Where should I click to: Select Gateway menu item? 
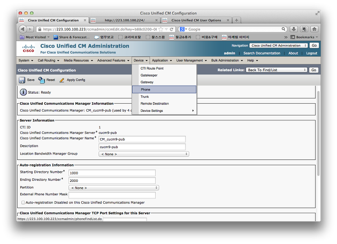pyautogui.click(x=164, y=82)
